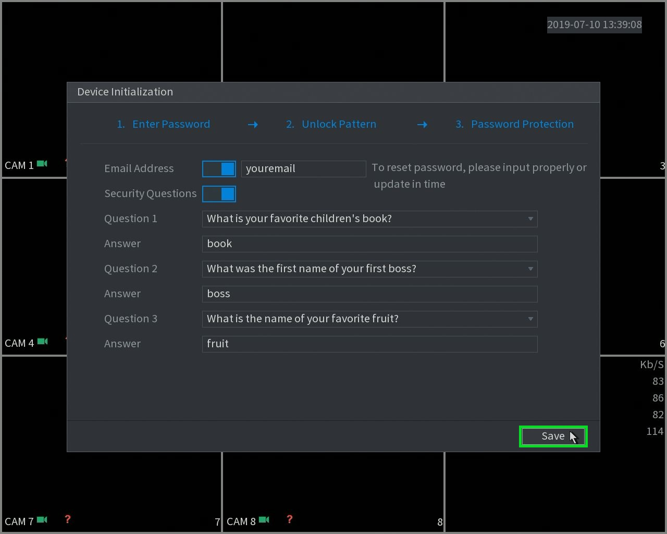
Task: Switch to the Unlock Pattern step
Action: 331,124
